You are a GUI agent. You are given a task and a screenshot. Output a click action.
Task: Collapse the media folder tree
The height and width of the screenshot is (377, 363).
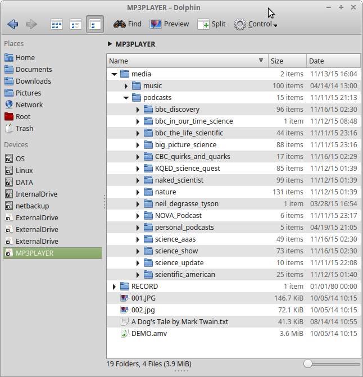(x=114, y=74)
